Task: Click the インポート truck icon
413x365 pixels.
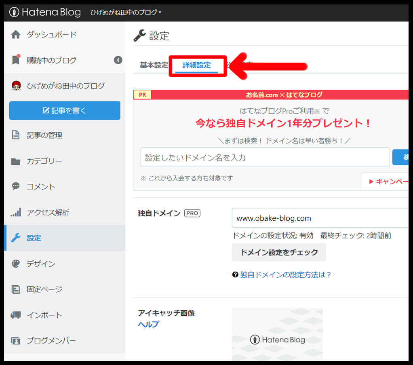Action: (x=16, y=315)
